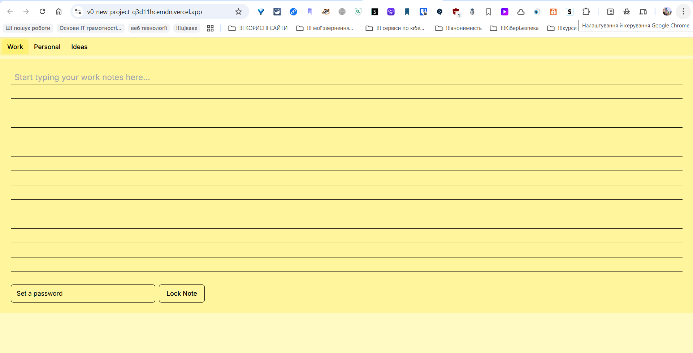Open the gray globe extension icon
This screenshot has width=693, height=353.
342,12
